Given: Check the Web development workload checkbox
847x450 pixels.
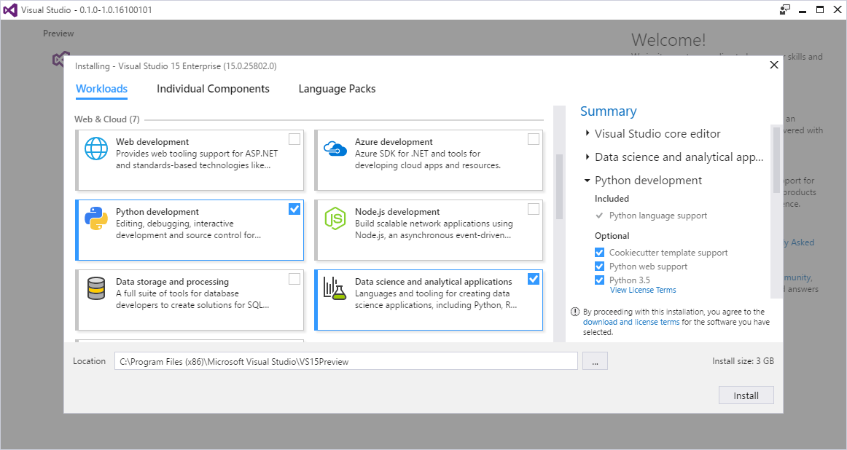Looking at the screenshot, I should (x=294, y=139).
